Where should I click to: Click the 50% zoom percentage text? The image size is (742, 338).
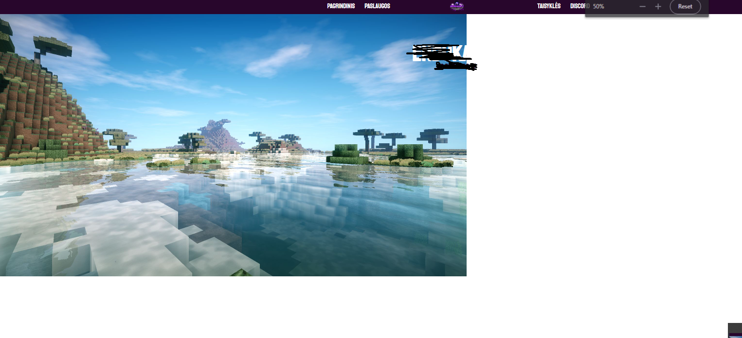(x=598, y=6)
